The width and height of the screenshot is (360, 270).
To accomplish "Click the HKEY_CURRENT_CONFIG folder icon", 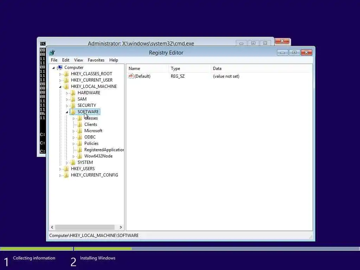I will tap(66, 175).
